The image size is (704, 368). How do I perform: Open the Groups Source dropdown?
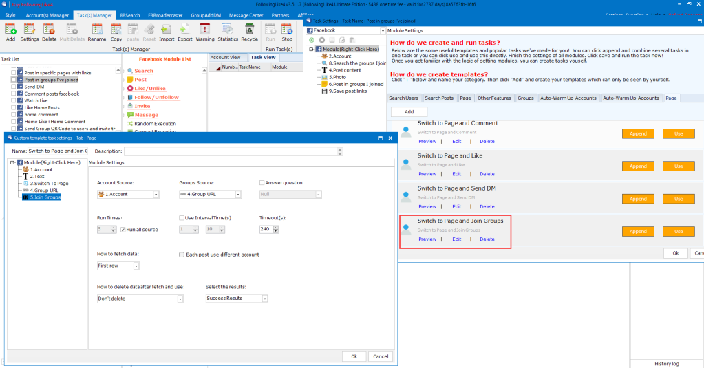(238, 195)
